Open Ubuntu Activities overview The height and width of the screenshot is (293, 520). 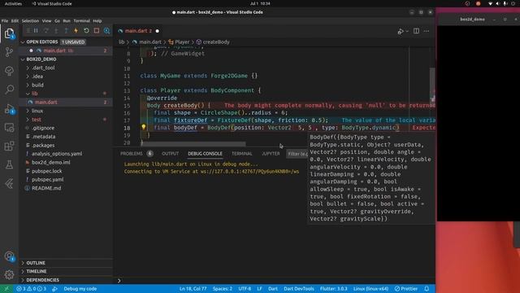(x=13, y=3)
